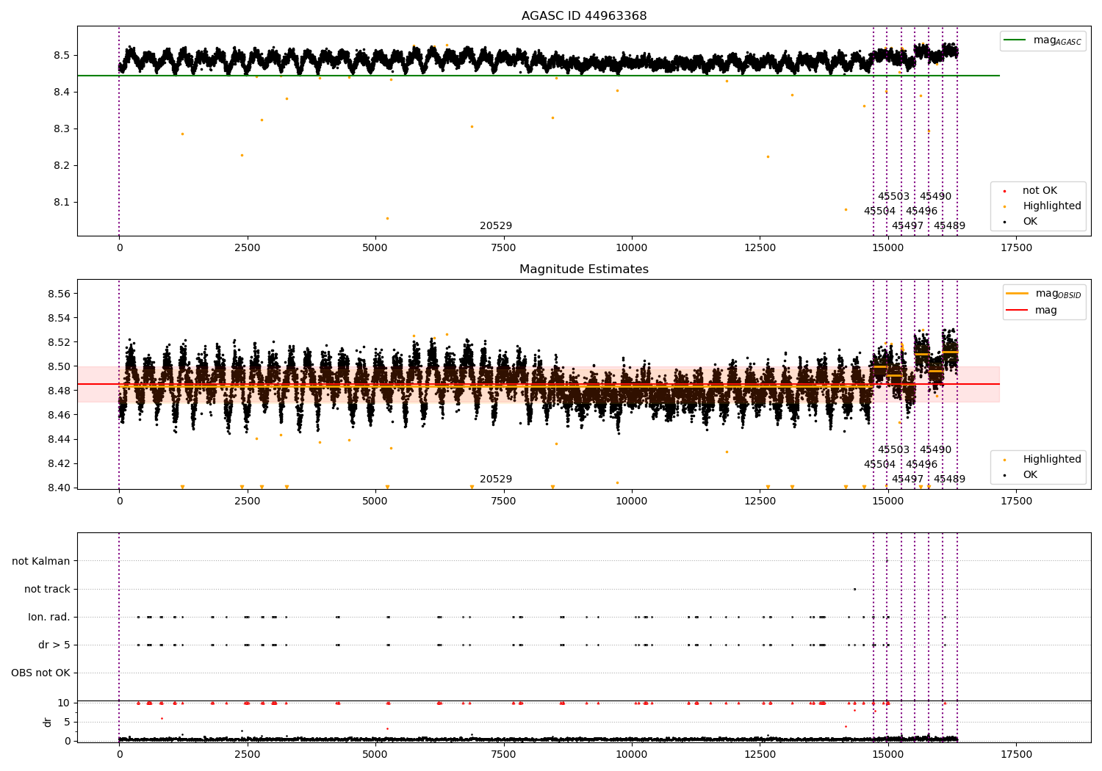Viewport: 1102px width, 771px height.
Task: Click x-axis tick '17500' under the top plot
Action: (x=1015, y=247)
